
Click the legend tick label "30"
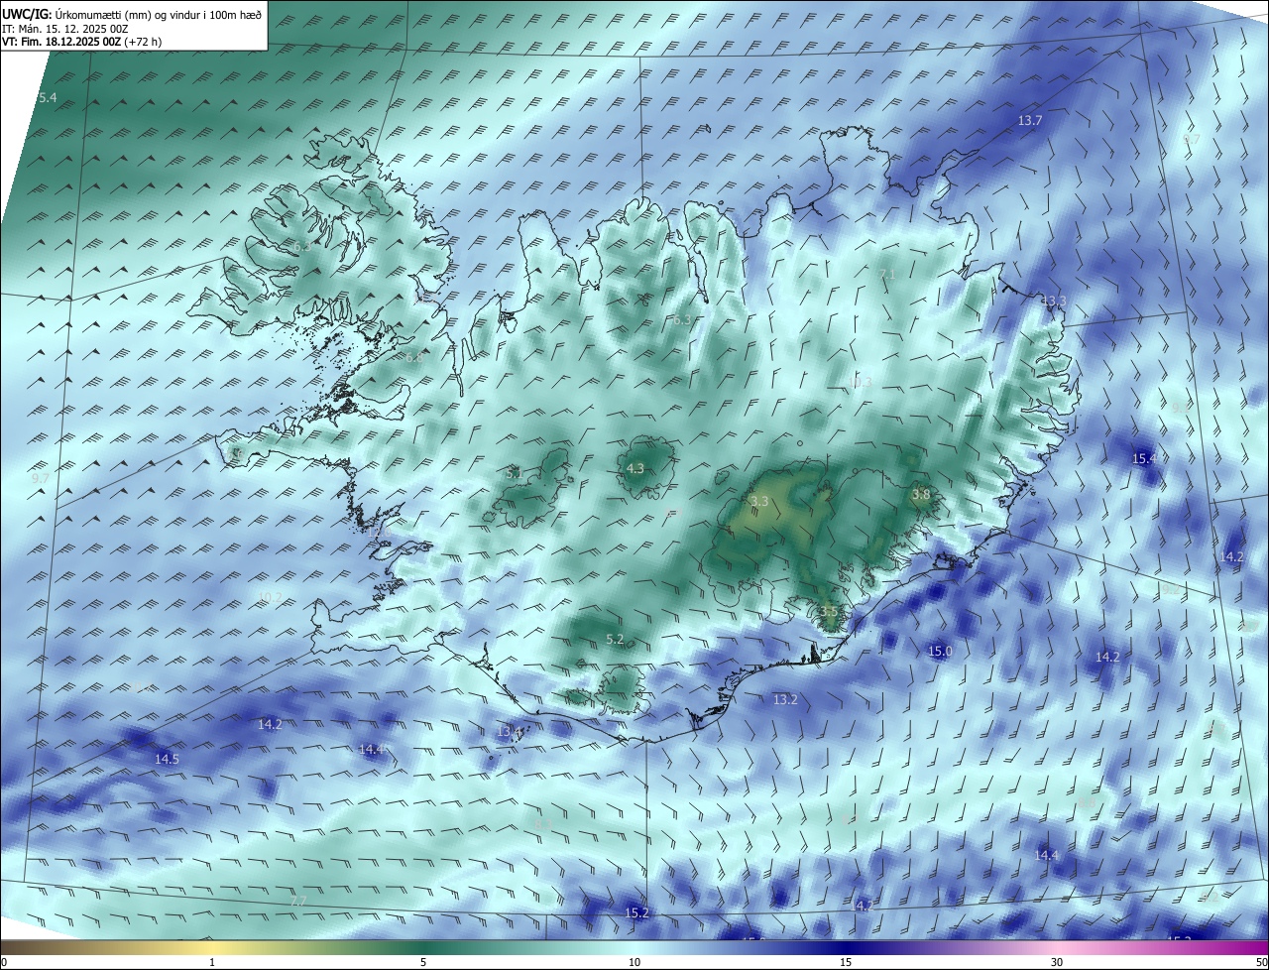(x=1057, y=962)
